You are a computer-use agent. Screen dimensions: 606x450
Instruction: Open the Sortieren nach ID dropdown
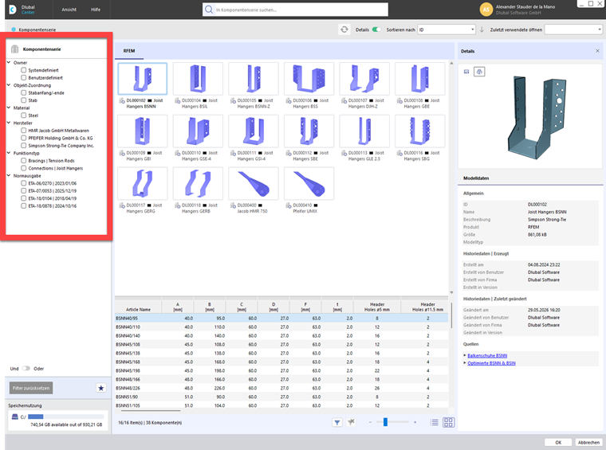point(447,29)
